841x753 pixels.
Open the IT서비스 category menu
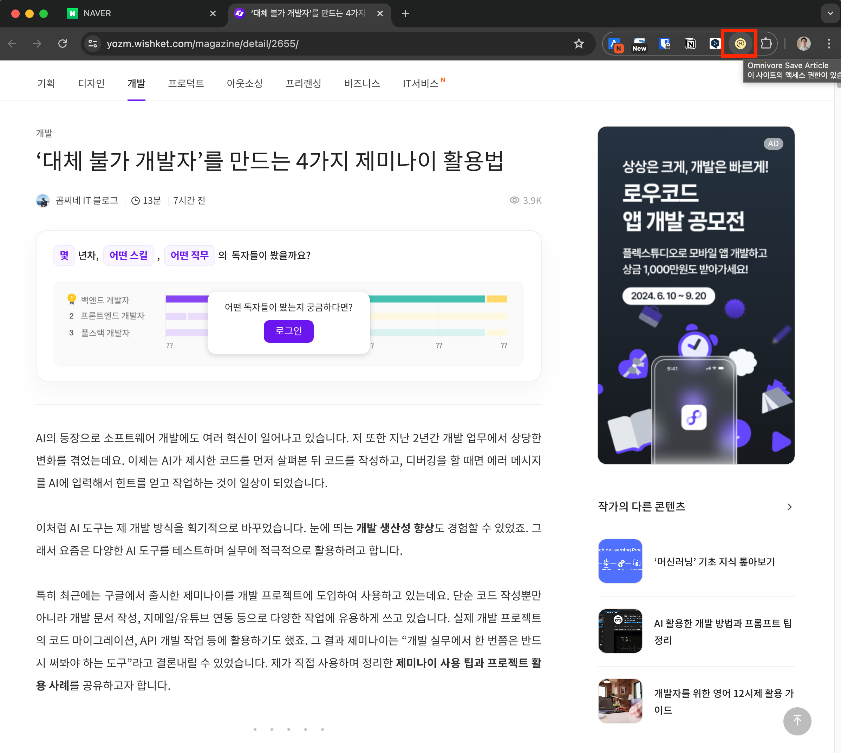(x=420, y=84)
